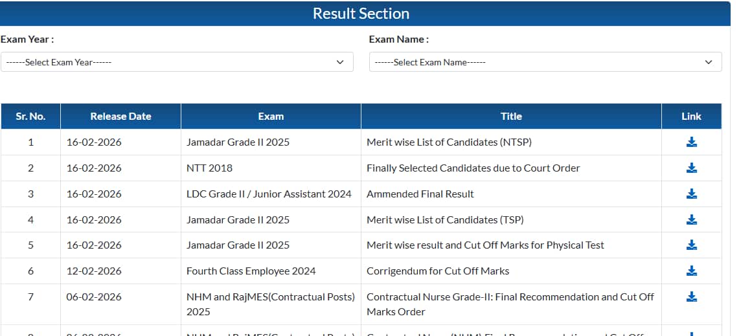Viewport: 752px width, 336px height.
Task: Download NTT 2018 finally selected candidates file
Action: 691,168
